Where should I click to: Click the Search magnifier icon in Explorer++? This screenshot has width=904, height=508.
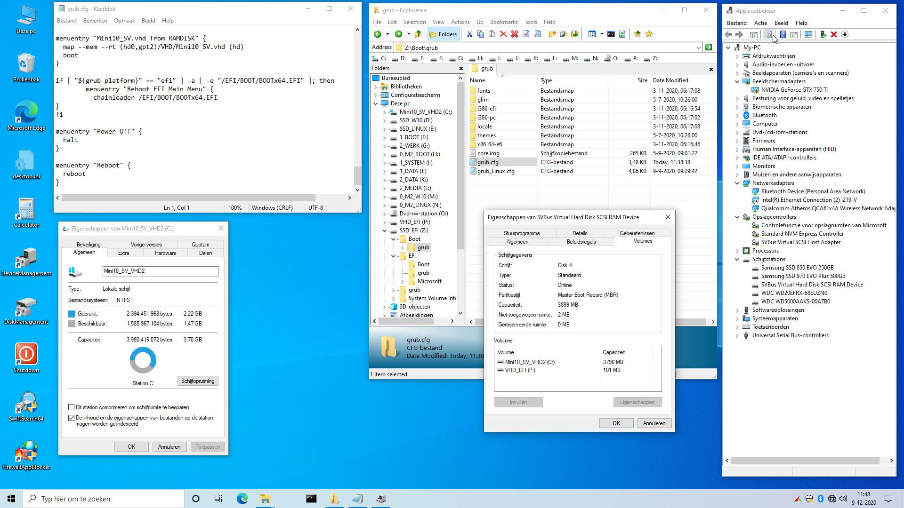point(537,34)
